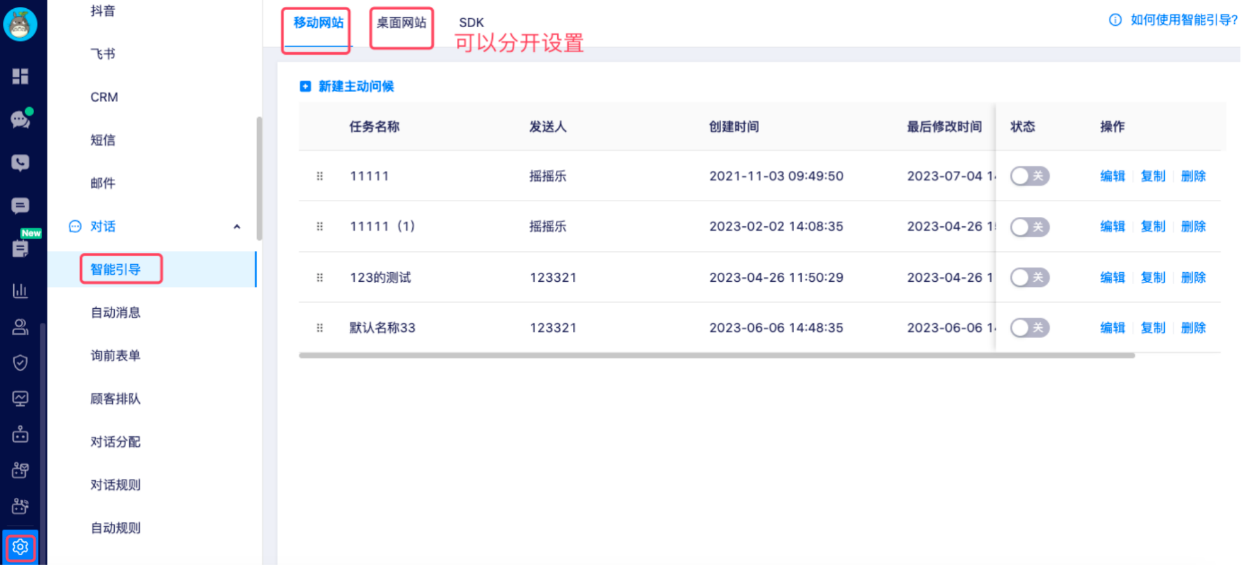
Task: Open the package box icon in sidebar
Action: tap(20, 470)
